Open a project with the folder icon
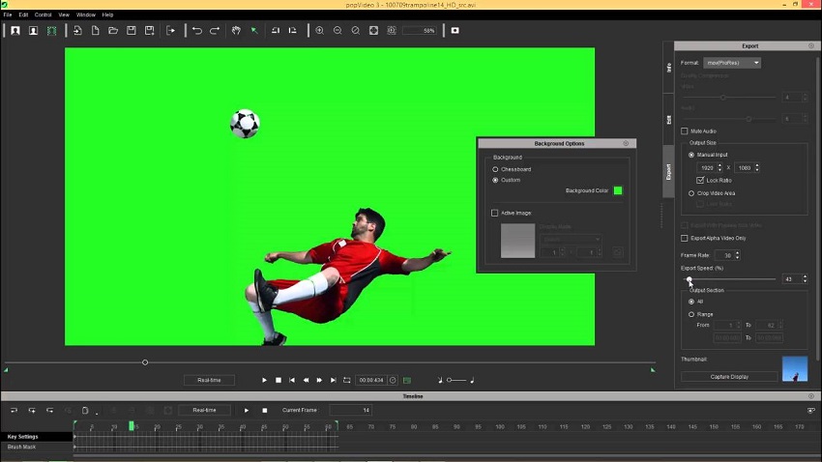 (113, 31)
